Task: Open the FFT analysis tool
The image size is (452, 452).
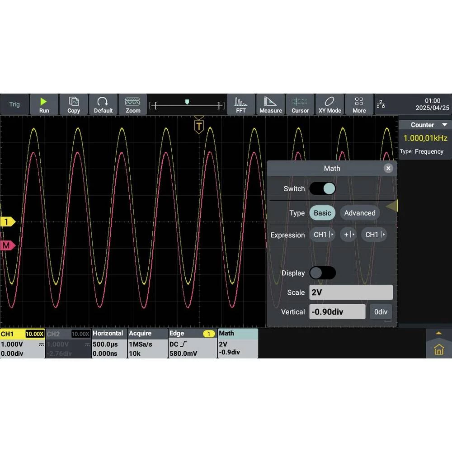Action: [x=241, y=104]
